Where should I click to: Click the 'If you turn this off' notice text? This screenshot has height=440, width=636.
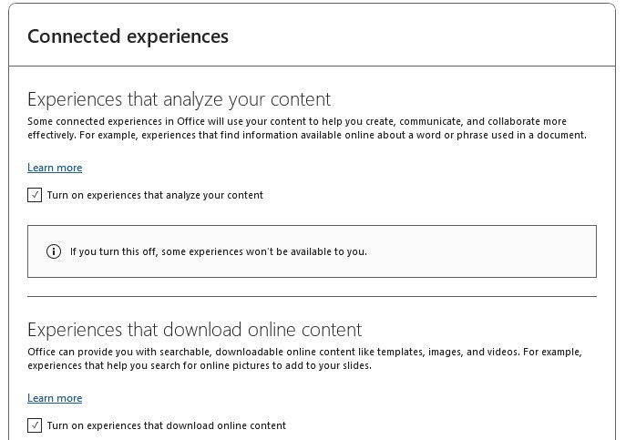pos(219,251)
